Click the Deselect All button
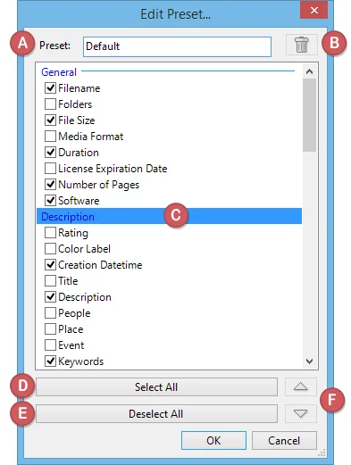This screenshot has width=351, height=465. pos(156,414)
